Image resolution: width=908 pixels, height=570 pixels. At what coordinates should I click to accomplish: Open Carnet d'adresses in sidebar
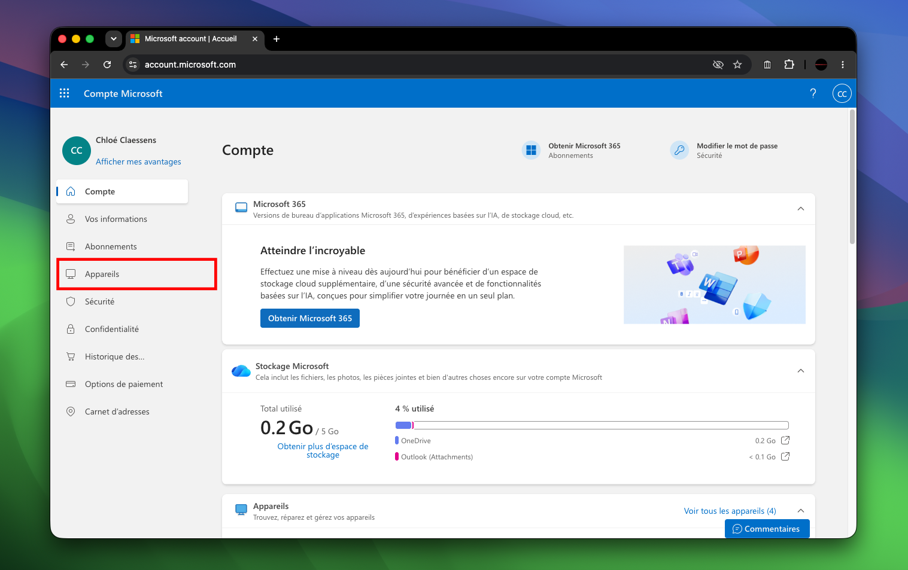tap(122, 412)
